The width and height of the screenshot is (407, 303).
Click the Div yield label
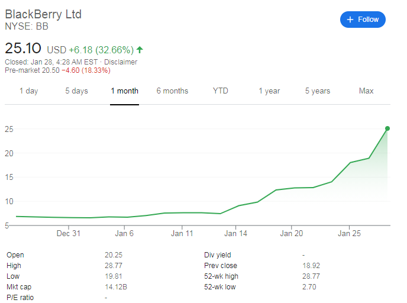218,255
